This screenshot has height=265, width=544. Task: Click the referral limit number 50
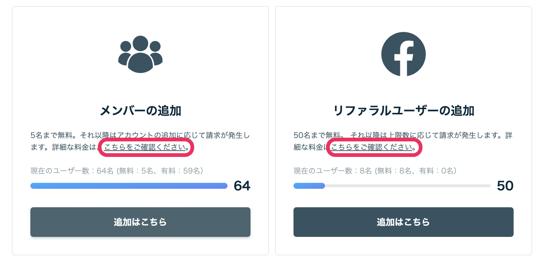tap(505, 186)
